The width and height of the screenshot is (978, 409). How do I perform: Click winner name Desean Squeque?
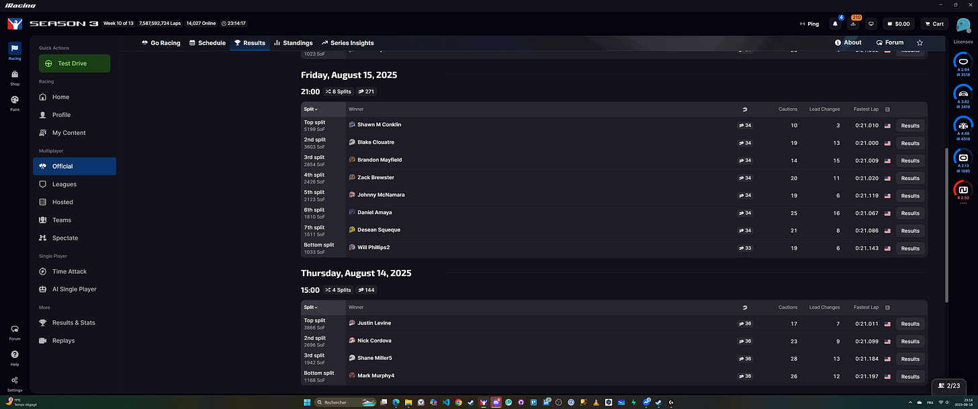379,230
